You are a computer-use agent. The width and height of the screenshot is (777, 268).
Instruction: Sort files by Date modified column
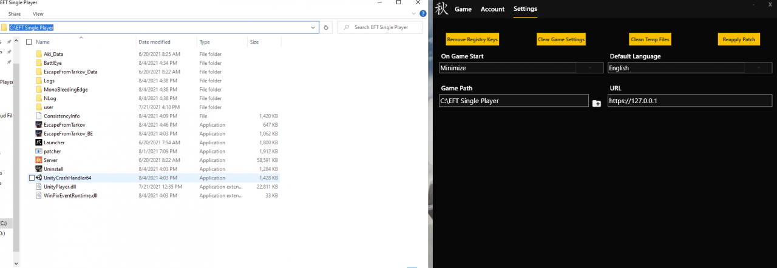click(x=154, y=42)
